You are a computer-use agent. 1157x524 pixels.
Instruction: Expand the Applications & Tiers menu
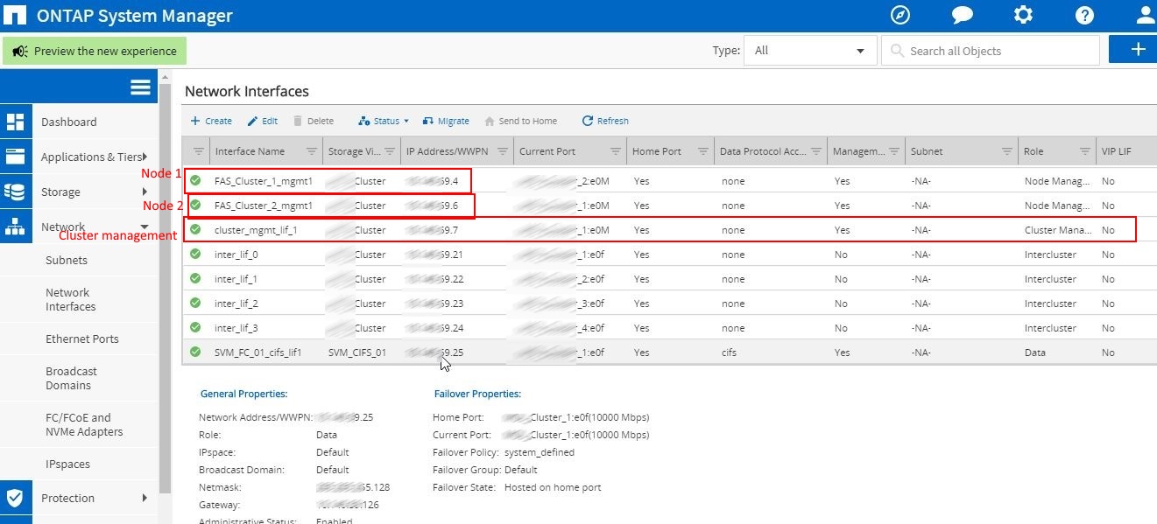pyautogui.click(x=91, y=157)
